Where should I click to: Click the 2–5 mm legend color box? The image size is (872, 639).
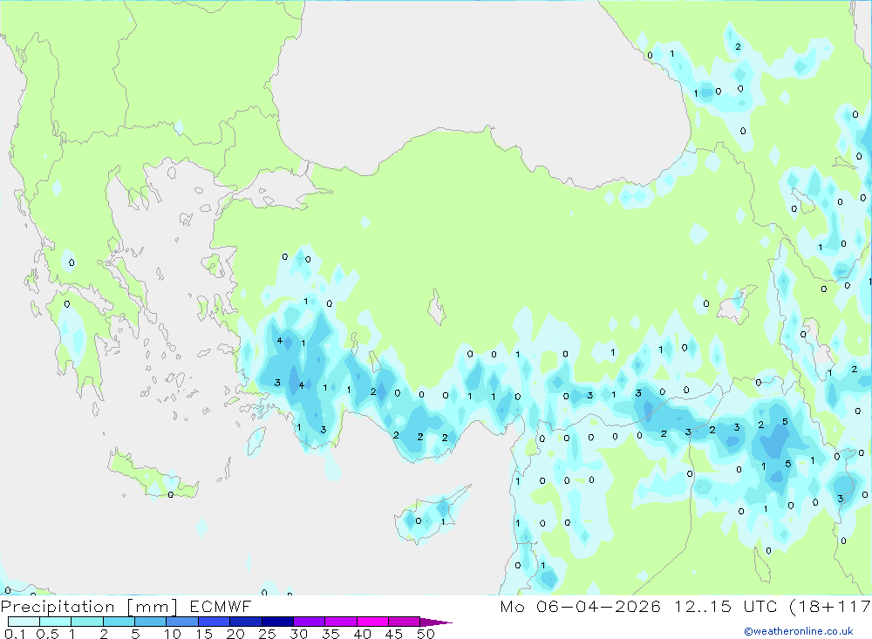pyautogui.click(x=119, y=622)
